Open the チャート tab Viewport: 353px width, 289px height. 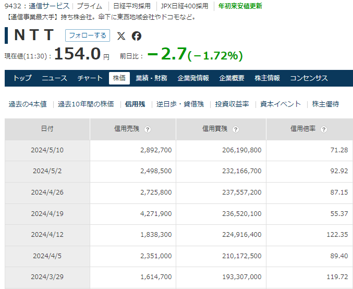click(x=90, y=78)
